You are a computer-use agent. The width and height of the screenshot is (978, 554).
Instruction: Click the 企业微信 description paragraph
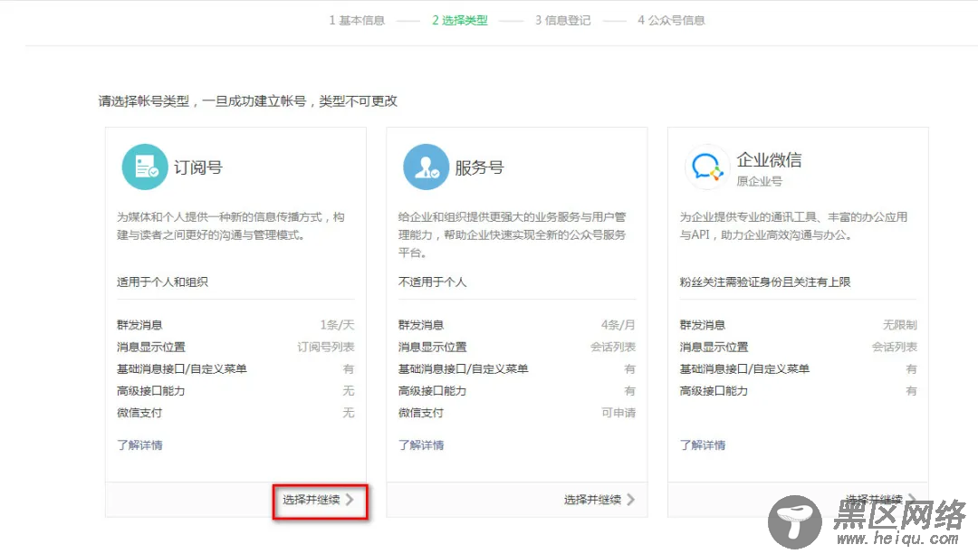[793, 225]
